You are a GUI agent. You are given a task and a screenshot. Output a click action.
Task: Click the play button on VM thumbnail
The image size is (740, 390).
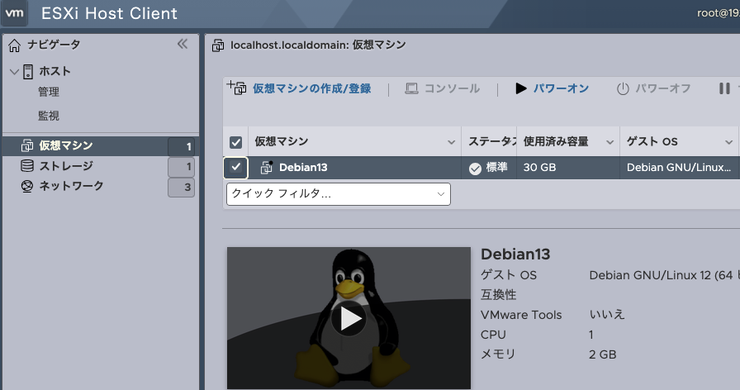[349, 319]
